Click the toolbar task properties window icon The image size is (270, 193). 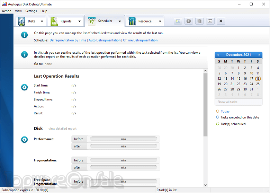click(x=210, y=21)
